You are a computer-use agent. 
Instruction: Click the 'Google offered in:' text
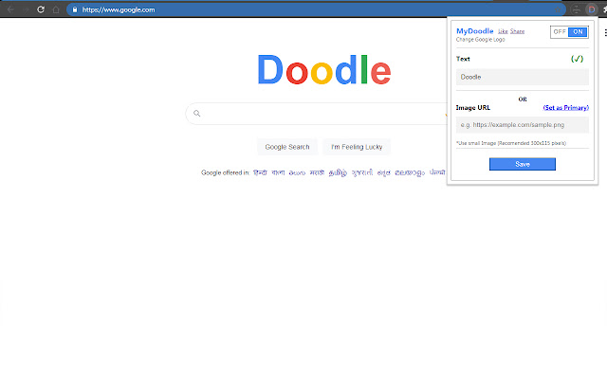coord(226,172)
